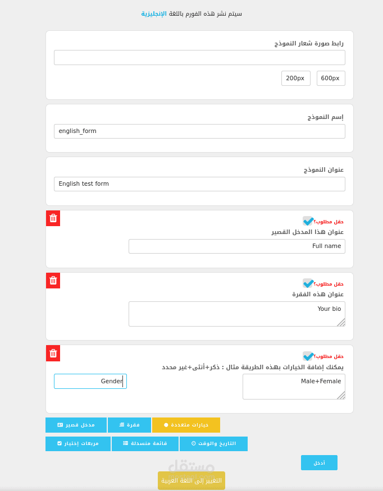383x491 pixels.
Task: Focus the form logo image URL field
Action: 200,58
